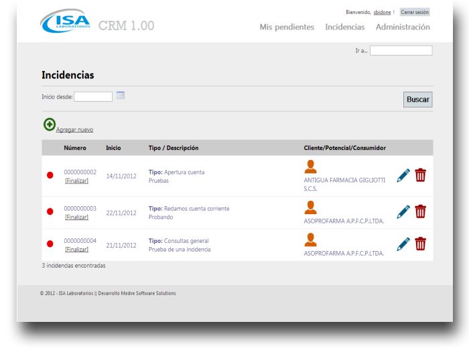
Task: Edit incident 0000000002 with pencil icon
Action: (x=403, y=175)
